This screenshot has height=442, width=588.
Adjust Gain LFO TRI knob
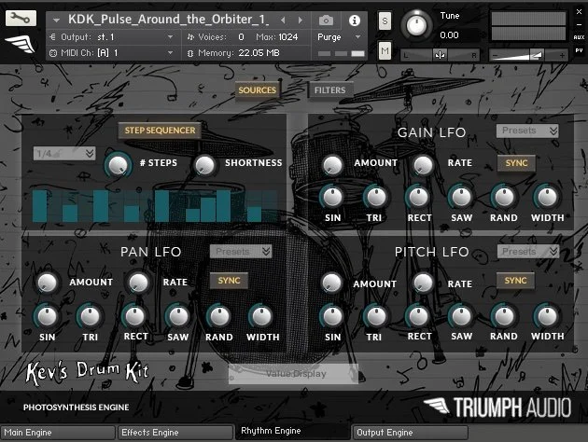point(376,197)
